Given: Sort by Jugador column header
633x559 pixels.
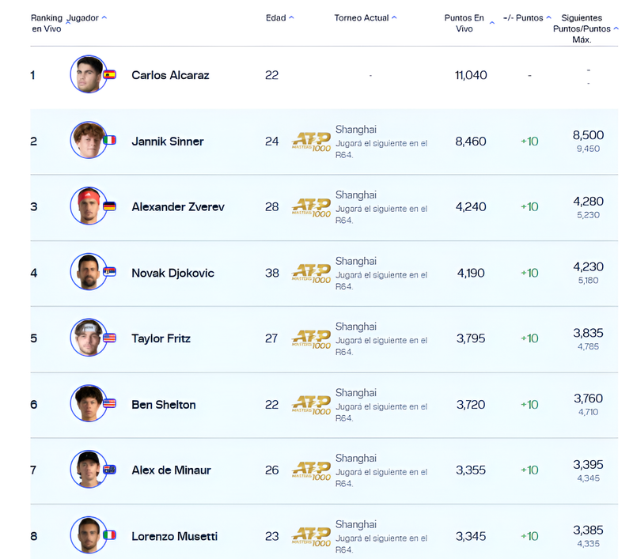Looking at the screenshot, I should 87,18.
